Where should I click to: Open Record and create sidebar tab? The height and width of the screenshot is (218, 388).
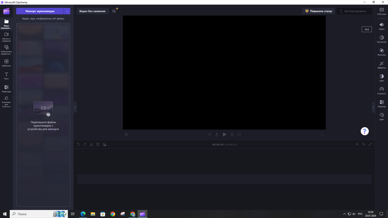point(6,37)
